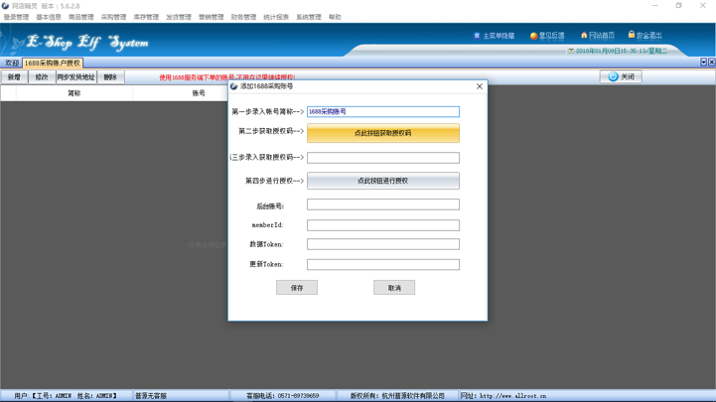Focus the 数据Token input field
The image size is (716, 402).
pyautogui.click(x=383, y=244)
